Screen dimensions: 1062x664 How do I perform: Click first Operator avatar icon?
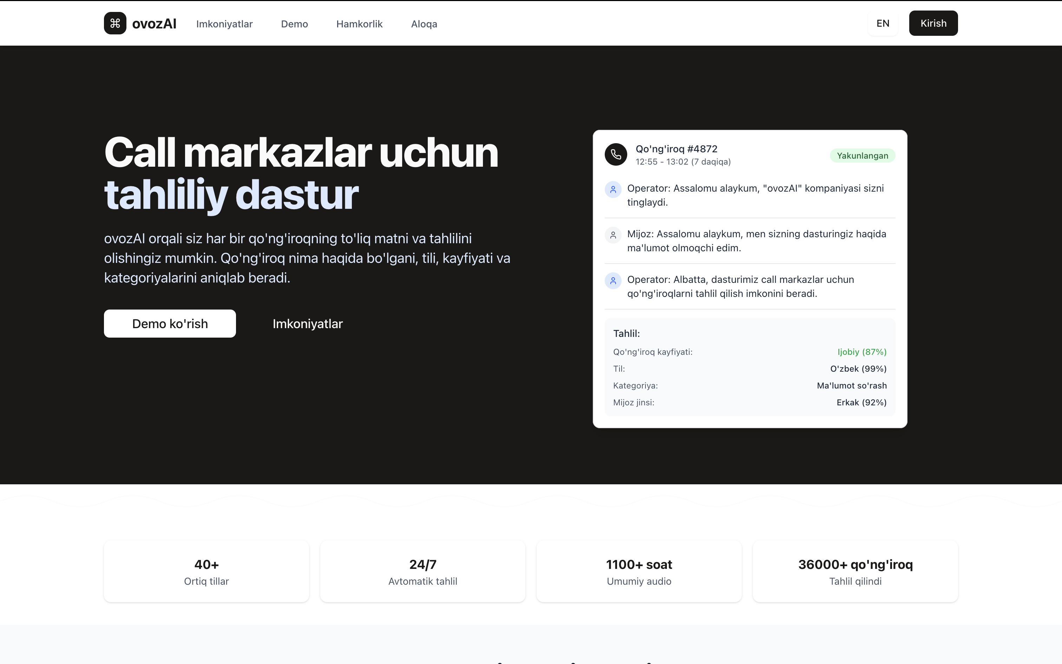click(x=613, y=190)
